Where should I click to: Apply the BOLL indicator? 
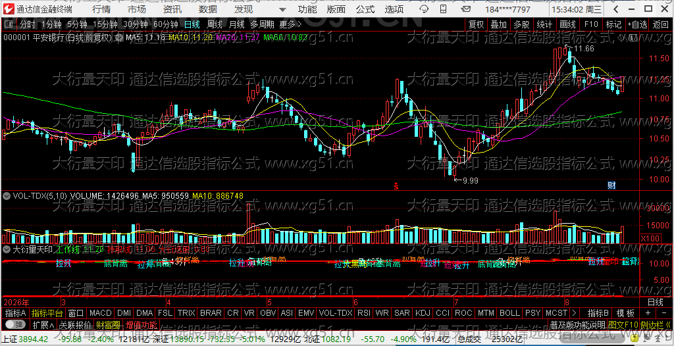click(x=510, y=313)
